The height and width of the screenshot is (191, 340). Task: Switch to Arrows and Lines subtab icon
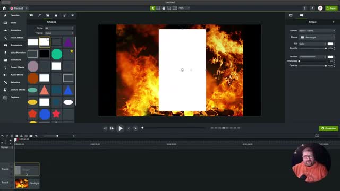pos(39,15)
